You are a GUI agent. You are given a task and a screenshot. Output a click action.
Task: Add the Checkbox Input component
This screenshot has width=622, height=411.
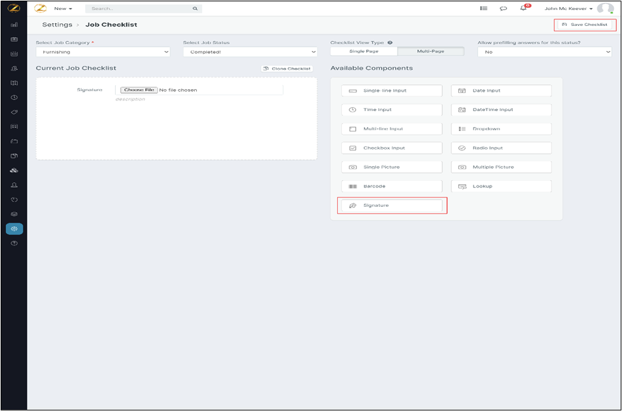(x=392, y=148)
